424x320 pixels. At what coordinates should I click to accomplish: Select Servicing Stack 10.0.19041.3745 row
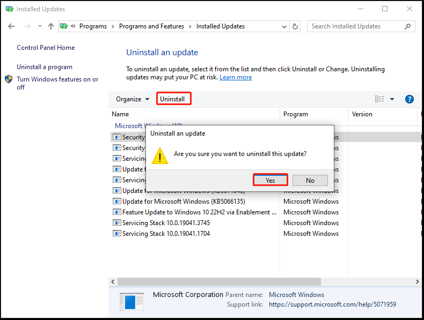(x=166, y=223)
